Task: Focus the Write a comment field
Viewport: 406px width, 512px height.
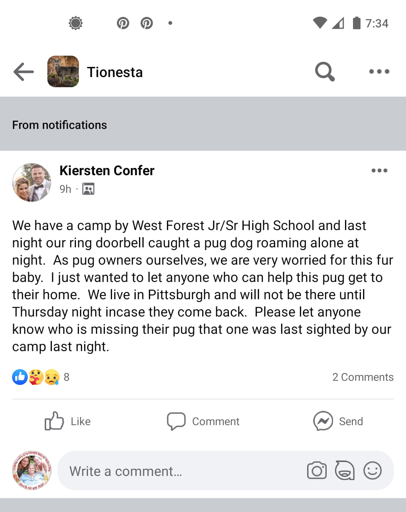Action: [x=180, y=471]
